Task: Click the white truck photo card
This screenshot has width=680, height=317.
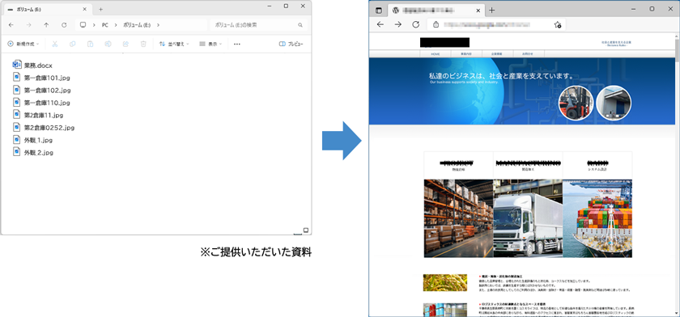Action: (x=528, y=218)
